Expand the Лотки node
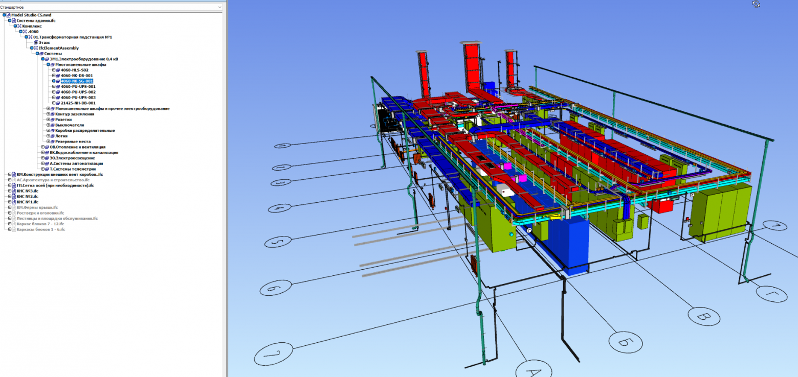This screenshot has width=798, height=377. pyautogui.click(x=48, y=136)
